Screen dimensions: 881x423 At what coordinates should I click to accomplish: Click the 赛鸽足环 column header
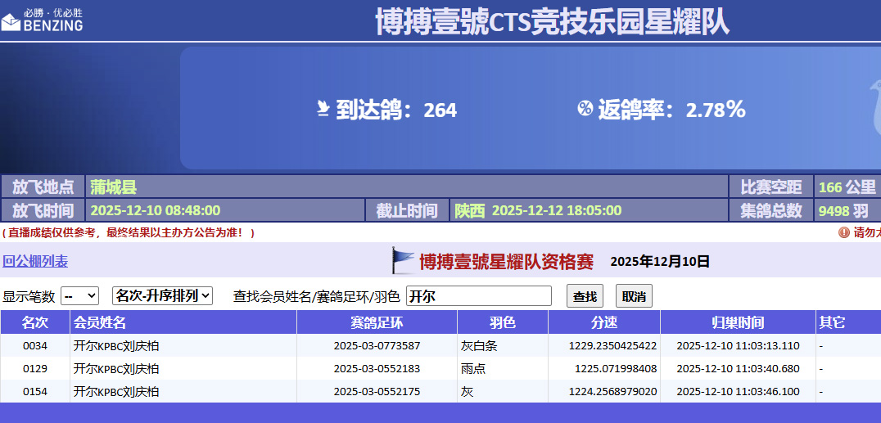pyautogui.click(x=377, y=322)
